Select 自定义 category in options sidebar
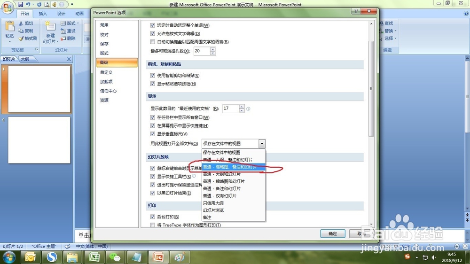 click(117, 72)
